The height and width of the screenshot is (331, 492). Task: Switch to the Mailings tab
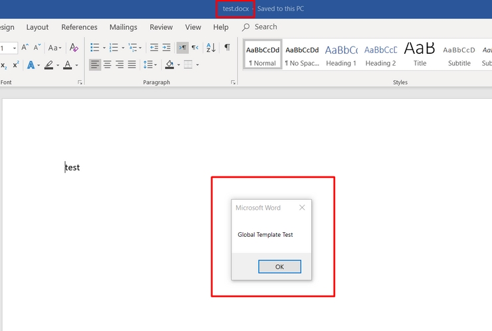(x=124, y=27)
